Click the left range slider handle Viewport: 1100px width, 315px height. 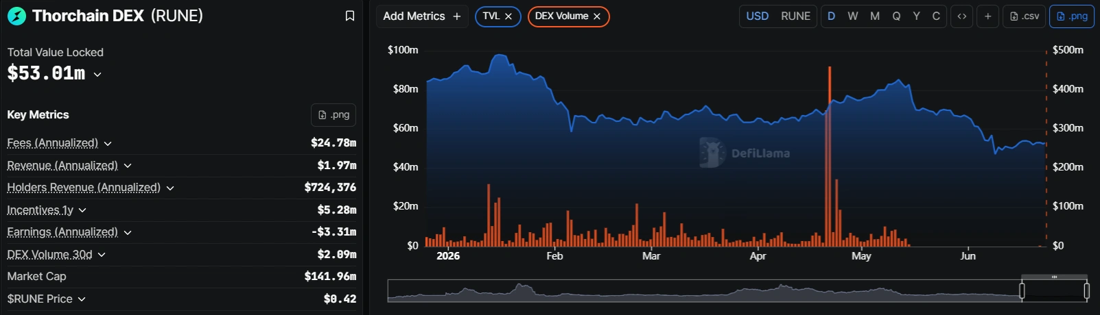[x=1022, y=291]
